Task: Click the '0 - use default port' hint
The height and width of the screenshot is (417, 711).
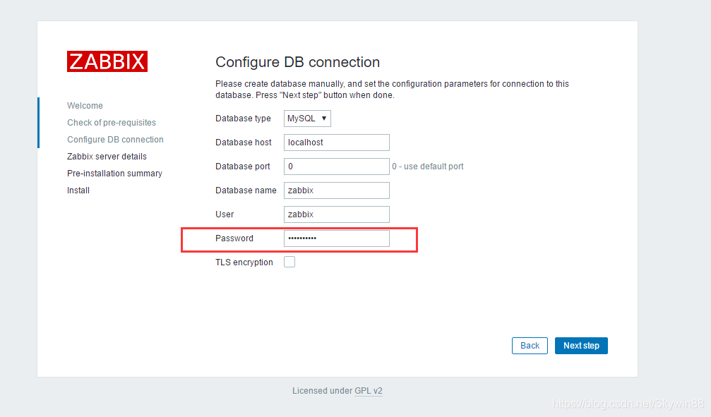Action: 428,167
